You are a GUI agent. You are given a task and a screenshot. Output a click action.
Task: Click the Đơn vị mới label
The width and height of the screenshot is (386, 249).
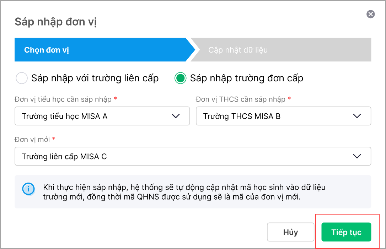32,140
